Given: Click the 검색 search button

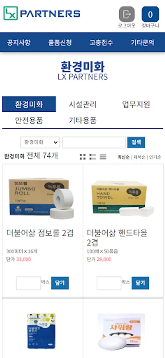Looking at the screenshot, I should [136, 142].
